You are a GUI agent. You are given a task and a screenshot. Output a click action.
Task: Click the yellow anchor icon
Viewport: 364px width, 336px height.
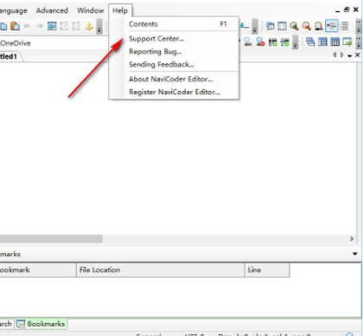pyautogui.click(x=89, y=26)
